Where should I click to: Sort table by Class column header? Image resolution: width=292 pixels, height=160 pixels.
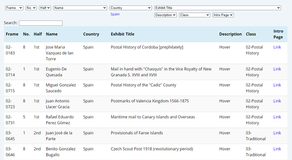tap(251, 34)
